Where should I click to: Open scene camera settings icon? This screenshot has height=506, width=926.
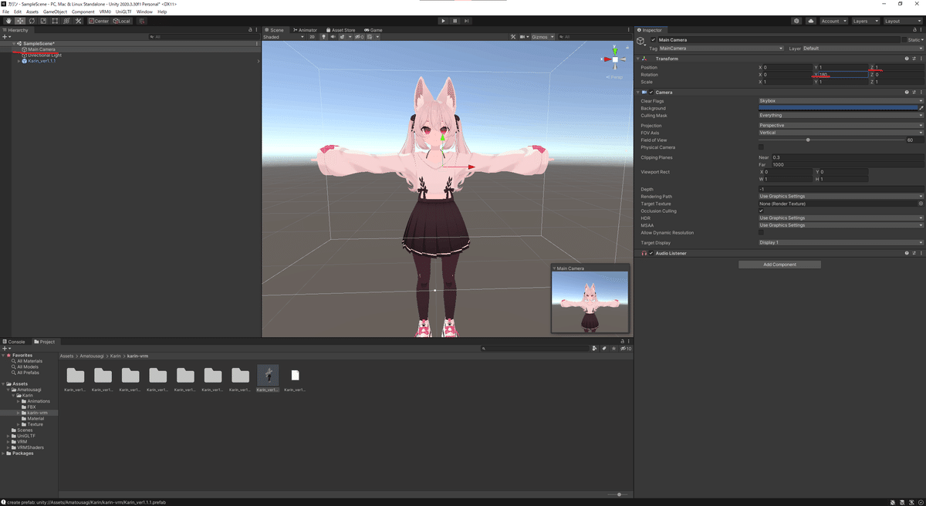523,36
